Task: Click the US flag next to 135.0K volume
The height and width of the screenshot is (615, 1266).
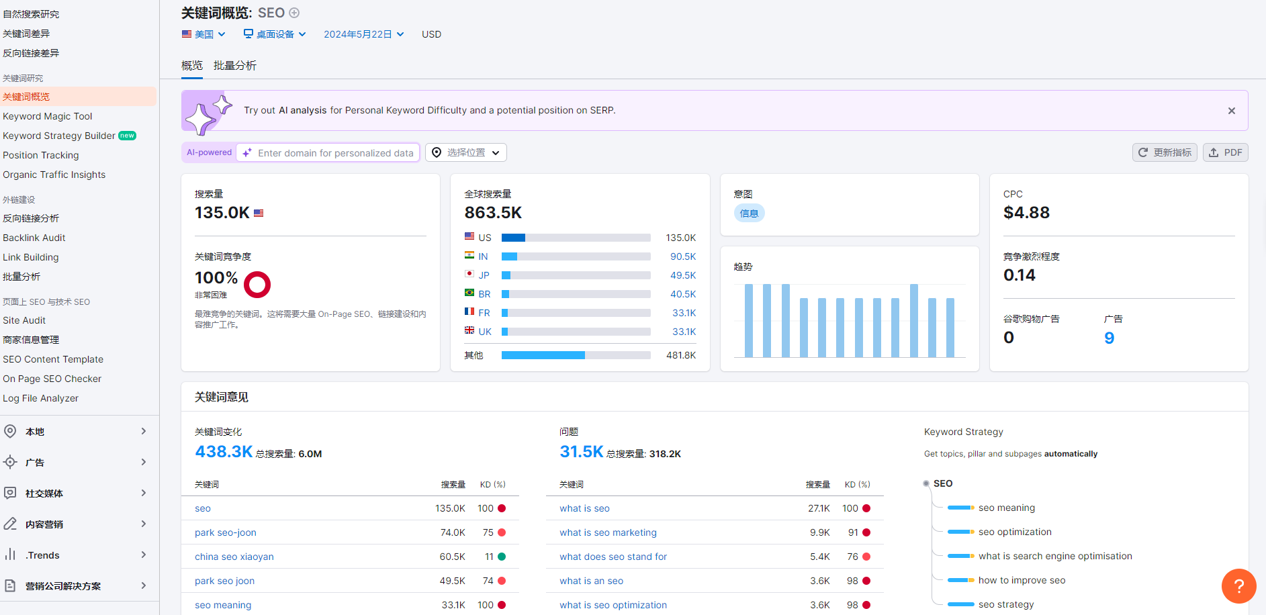Action: click(x=259, y=213)
